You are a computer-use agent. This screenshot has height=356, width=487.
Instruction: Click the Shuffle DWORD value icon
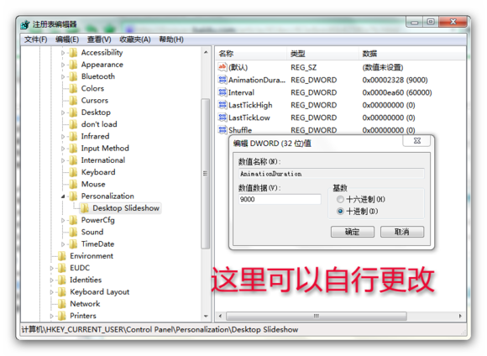point(223,130)
